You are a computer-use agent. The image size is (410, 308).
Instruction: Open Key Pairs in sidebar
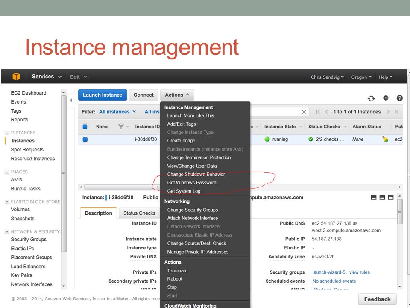(x=21, y=275)
